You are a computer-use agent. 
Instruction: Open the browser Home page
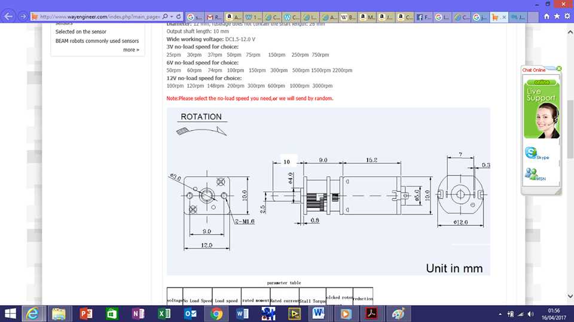546,17
